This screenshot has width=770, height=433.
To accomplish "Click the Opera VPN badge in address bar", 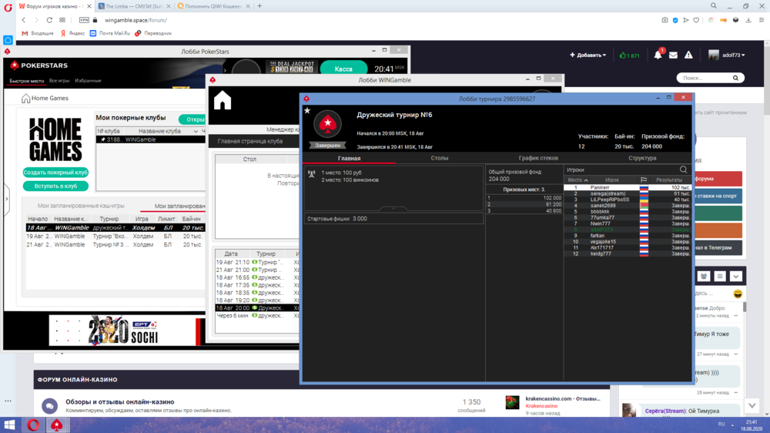I will click(84, 20).
